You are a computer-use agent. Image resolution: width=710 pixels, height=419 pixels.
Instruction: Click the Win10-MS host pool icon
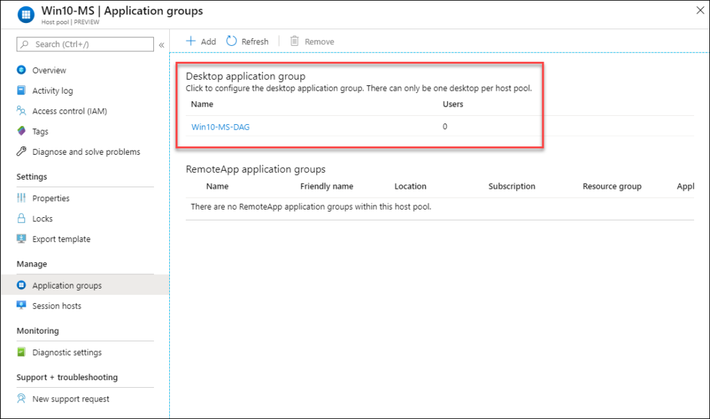click(x=26, y=15)
